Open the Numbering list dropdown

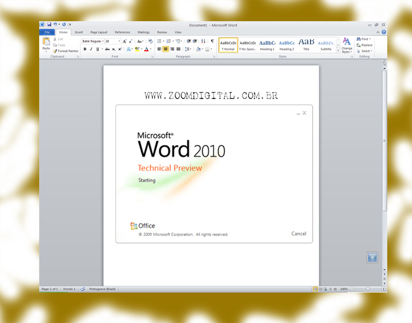click(x=173, y=41)
